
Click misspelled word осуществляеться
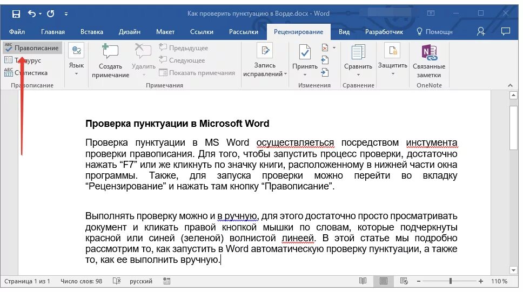(x=295, y=142)
